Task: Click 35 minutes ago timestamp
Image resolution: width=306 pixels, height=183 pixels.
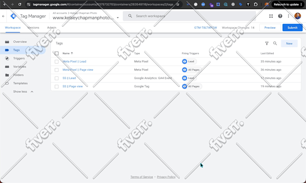Action: click(x=271, y=62)
